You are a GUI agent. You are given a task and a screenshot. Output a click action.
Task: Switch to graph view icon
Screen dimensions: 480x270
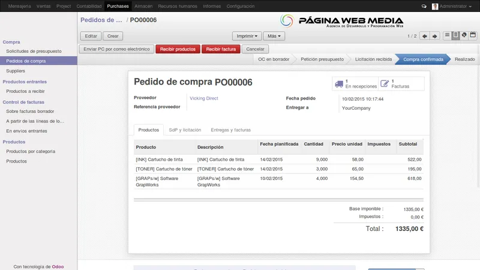(464, 35)
